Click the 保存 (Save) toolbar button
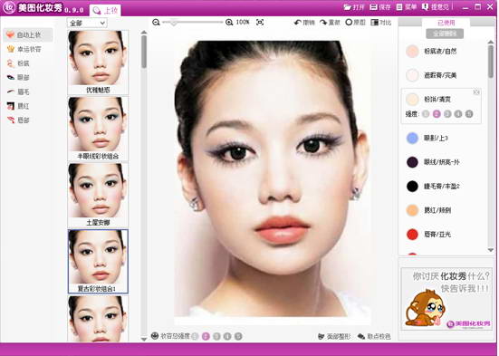This screenshot has height=356, width=499. [380, 7]
